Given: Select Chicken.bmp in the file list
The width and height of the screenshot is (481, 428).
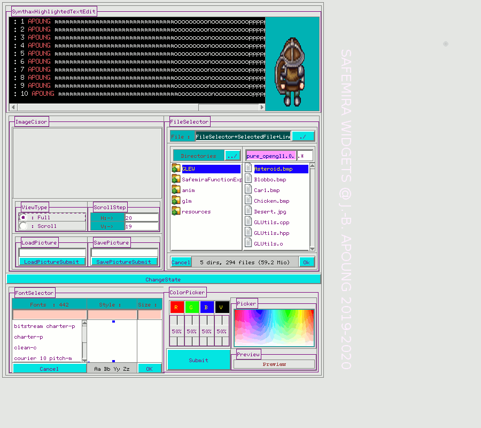Looking at the screenshot, I should [x=271, y=201].
